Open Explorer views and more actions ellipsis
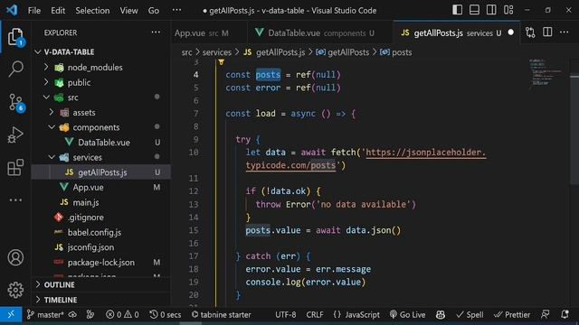579x325 pixels. (156, 32)
